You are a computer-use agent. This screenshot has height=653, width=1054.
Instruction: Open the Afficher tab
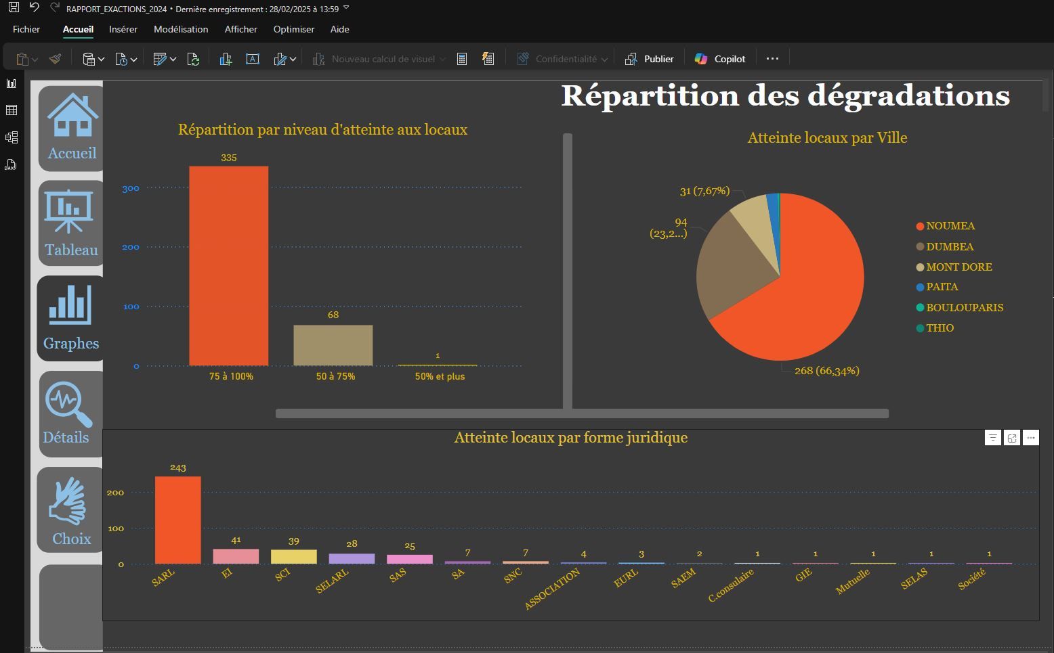pos(241,29)
